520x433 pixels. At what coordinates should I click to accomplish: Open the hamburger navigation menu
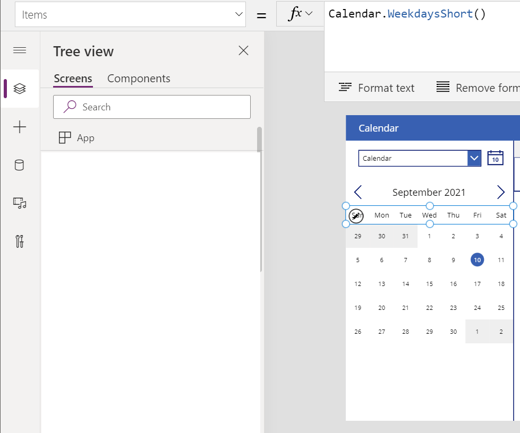click(x=20, y=50)
